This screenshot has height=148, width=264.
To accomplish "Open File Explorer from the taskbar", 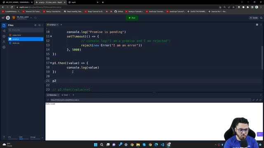I will click(x=138, y=145).
